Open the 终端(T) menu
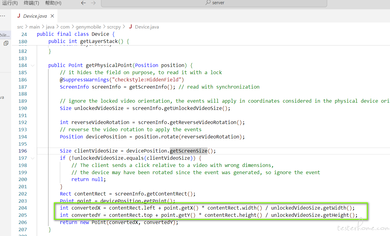This screenshot has height=236, width=390. (31, 3)
